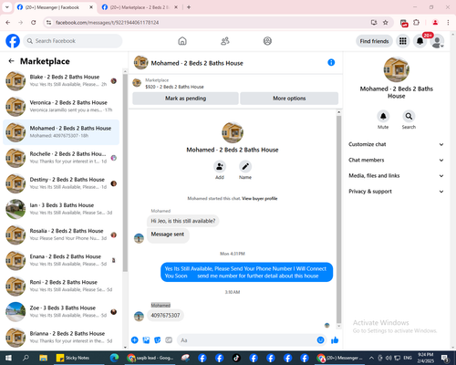Open Veronica 2 Beds 2 Baths conversation
Image resolution: width=456 pixels, height=365 pixels.
(61, 106)
